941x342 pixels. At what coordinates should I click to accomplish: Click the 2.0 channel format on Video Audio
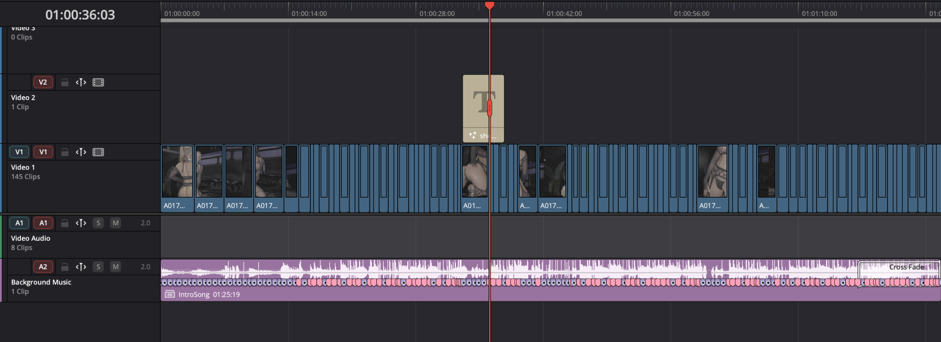click(146, 223)
